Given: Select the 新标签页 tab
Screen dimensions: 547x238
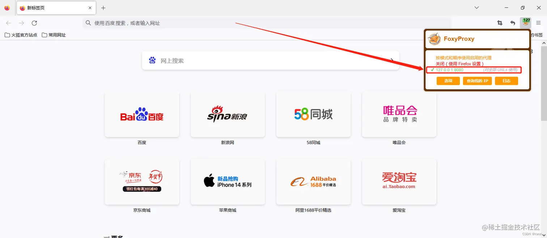Looking at the screenshot, I should point(56,8).
